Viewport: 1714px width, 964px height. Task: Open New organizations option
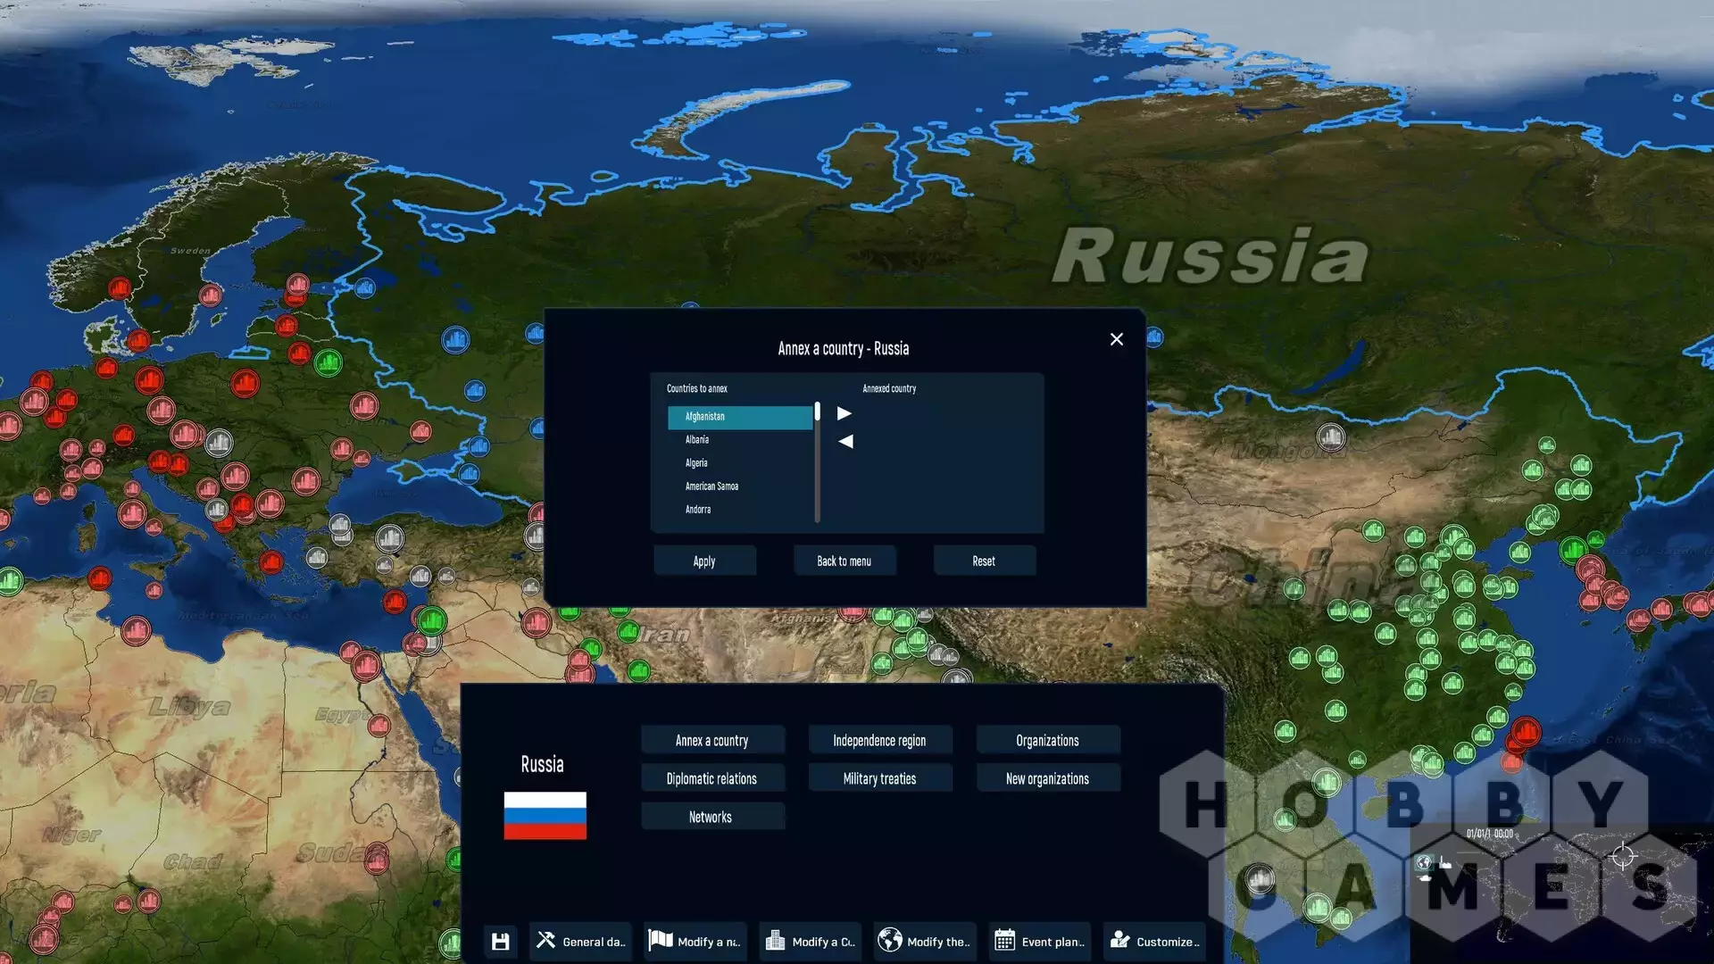tap(1047, 778)
